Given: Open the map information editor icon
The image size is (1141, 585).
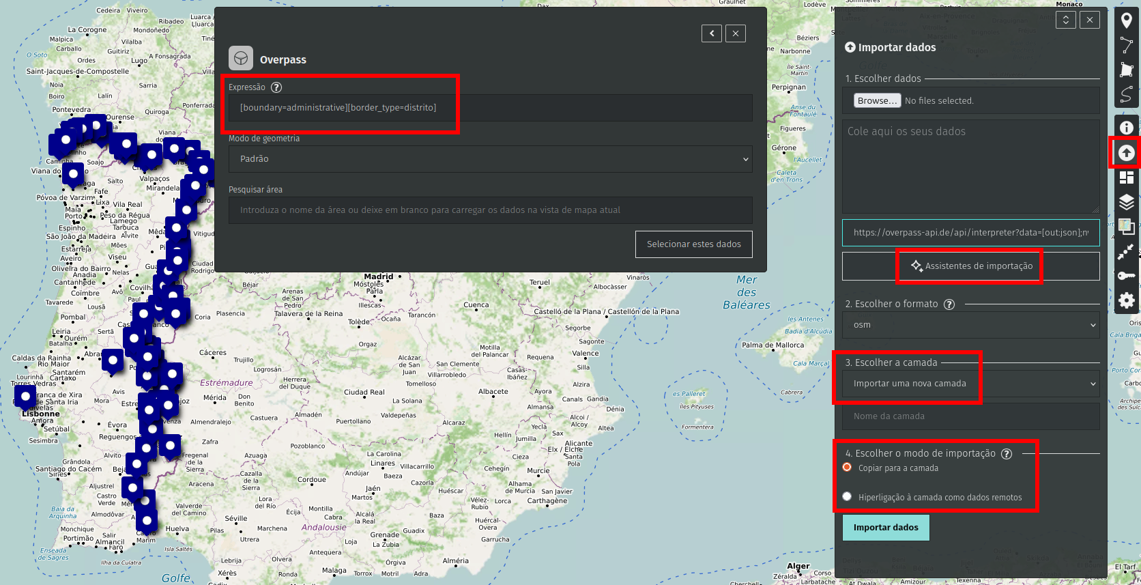Looking at the screenshot, I should 1126,128.
